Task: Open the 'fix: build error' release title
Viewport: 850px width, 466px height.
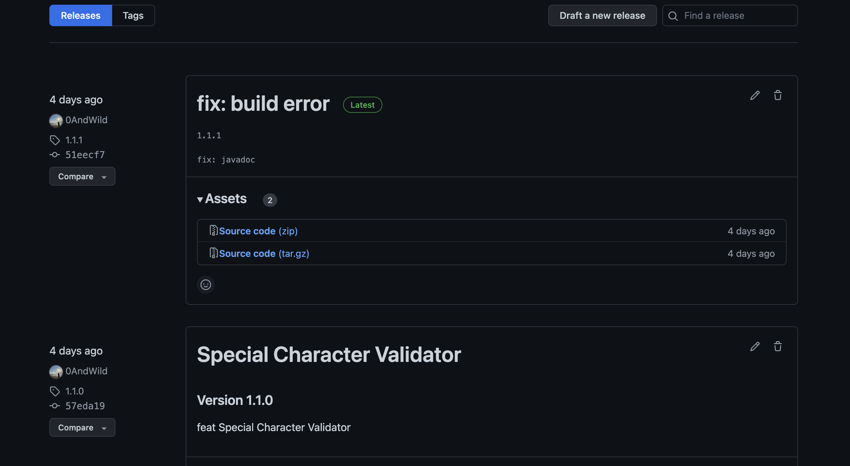Action: (x=263, y=103)
